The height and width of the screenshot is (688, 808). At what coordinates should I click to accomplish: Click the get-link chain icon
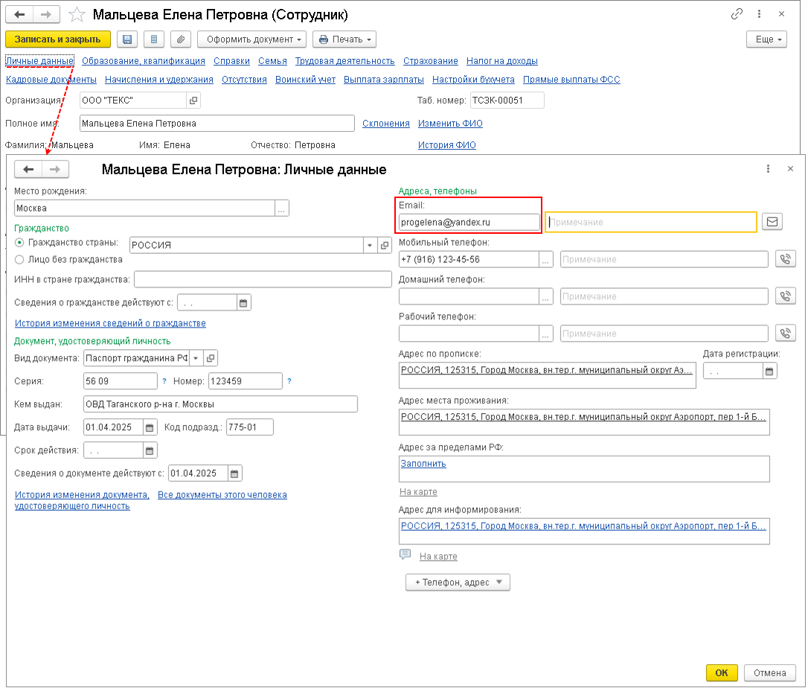[737, 14]
